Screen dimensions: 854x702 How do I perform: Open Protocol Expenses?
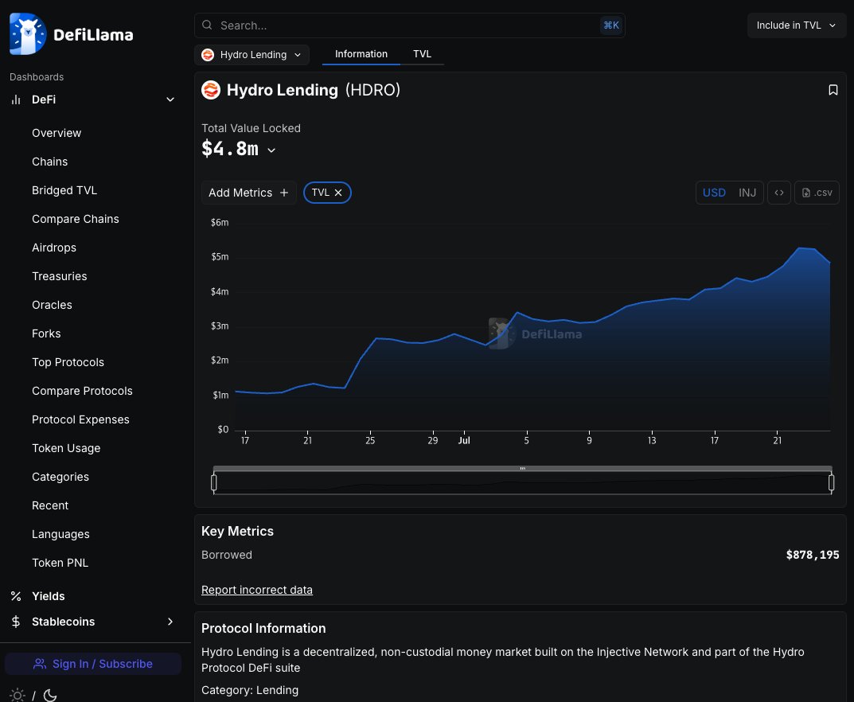(x=80, y=420)
